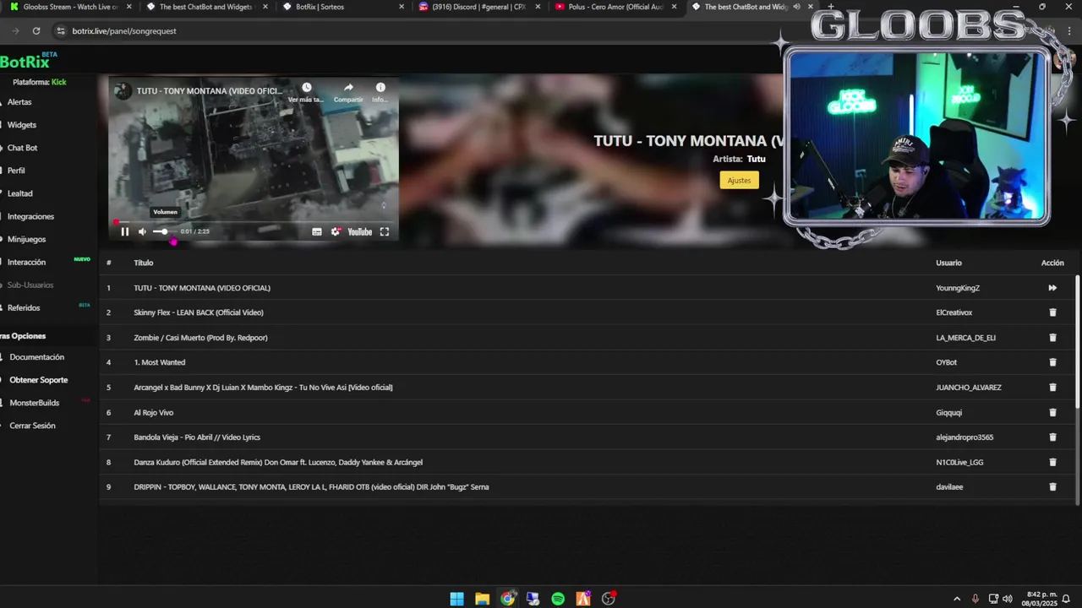Viewport: 1082px width, 608px height.
Task: Open the video title link in player
Action: click(x=209, y=90)
